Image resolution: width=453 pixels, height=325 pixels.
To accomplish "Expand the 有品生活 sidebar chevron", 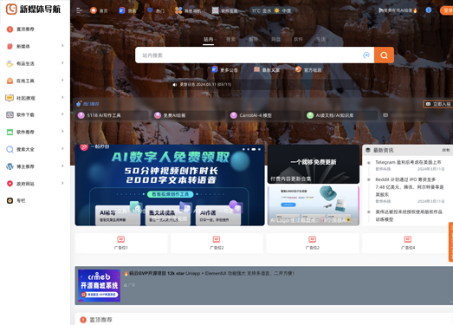I will coord(62,63).
